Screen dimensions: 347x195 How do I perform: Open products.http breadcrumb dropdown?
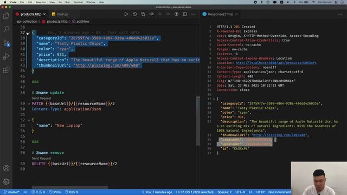[55, 22]
